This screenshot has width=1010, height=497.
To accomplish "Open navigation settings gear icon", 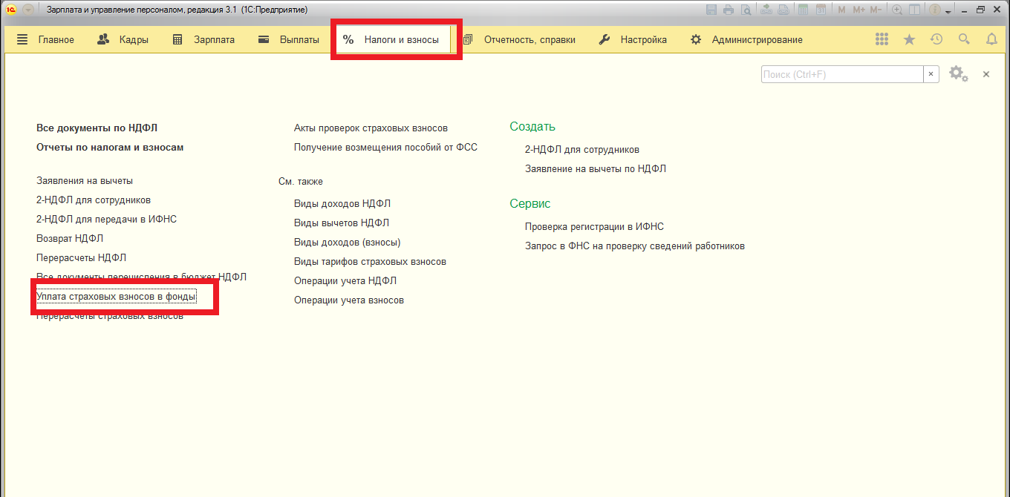I will tap(958, 73).
